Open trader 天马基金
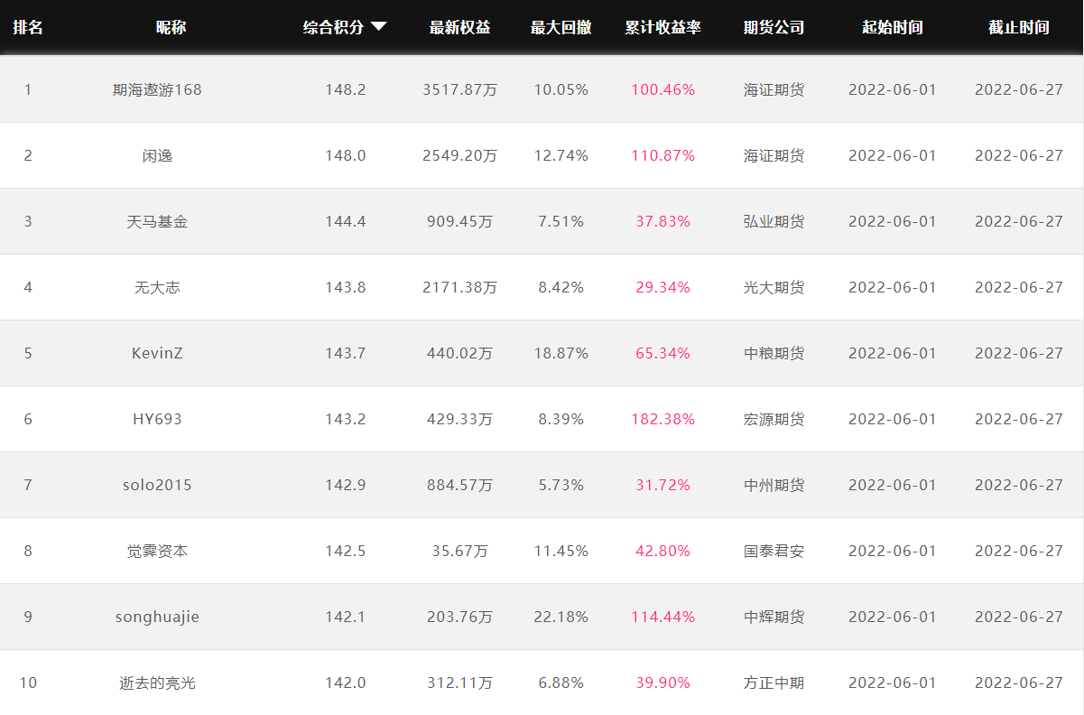Viewport: 1084px width, 715px height. tap(158, 221)
